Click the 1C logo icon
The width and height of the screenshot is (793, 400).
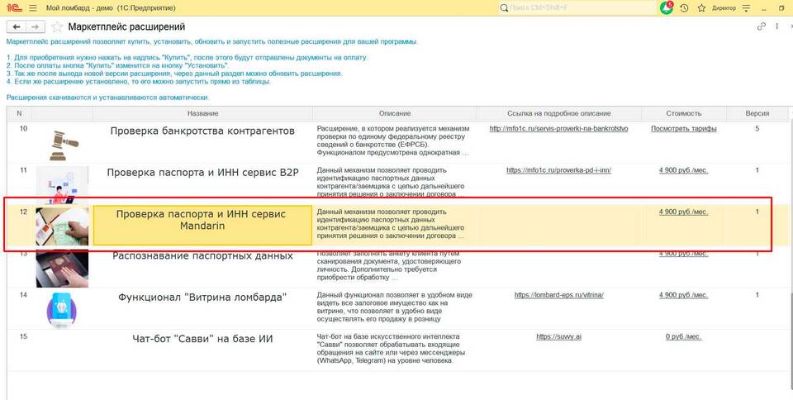pos(12,7)
